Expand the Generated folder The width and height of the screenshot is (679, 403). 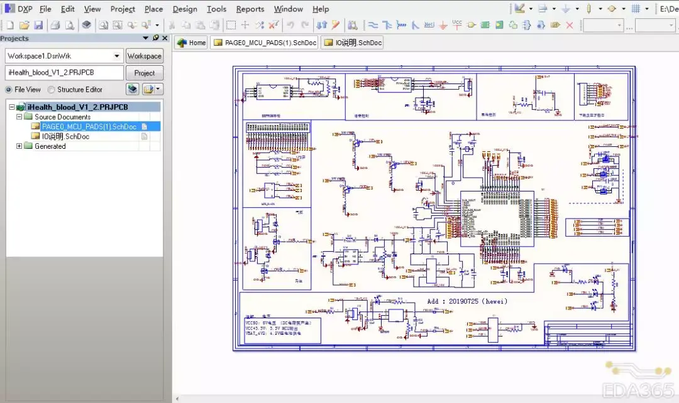[x=19, y=146]
